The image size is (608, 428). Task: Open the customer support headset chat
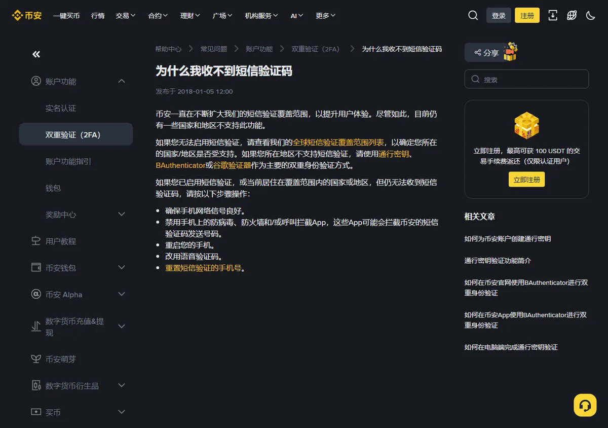click(585, 405)
